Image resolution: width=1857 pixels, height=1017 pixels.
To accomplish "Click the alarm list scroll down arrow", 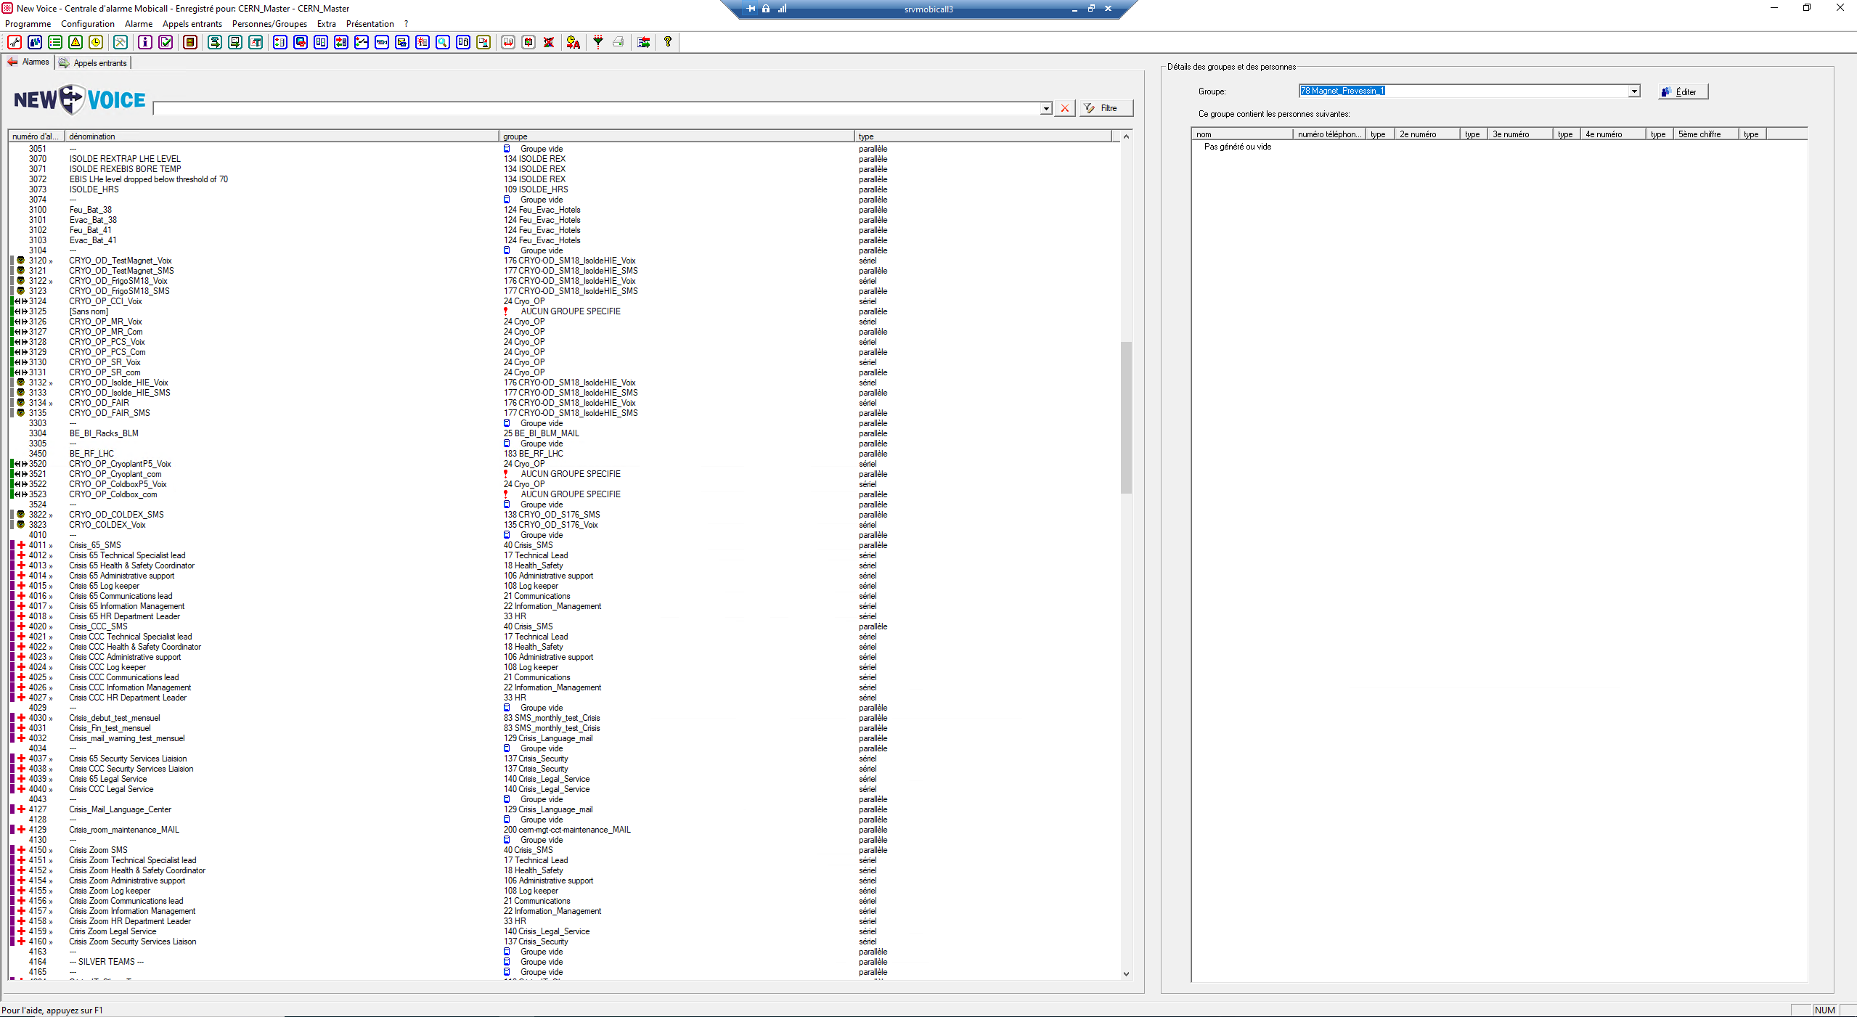I will 1126,974.
